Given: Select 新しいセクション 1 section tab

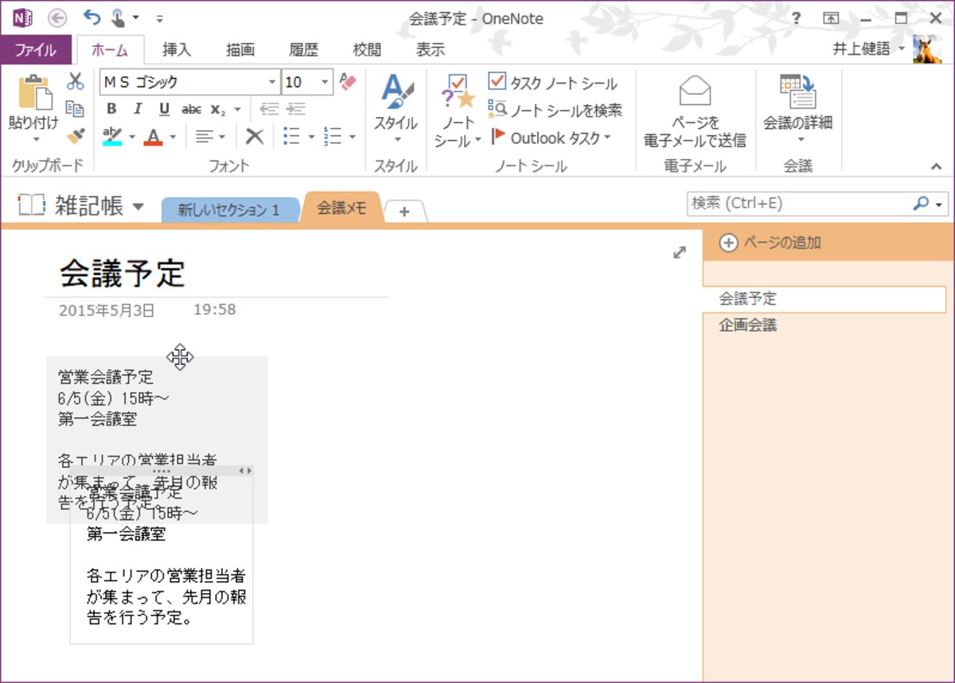Looking at the screenshot, I should pyautogui.click(x=228, y=210).
